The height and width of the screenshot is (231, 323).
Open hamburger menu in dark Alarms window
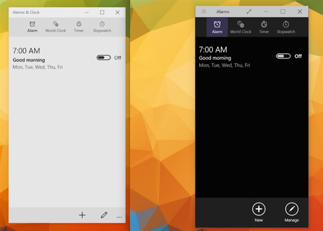[x=203, y=11]
